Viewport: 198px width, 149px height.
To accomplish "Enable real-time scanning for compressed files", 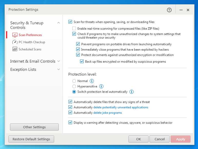I will pyautogui.click(x=74, y=29).
